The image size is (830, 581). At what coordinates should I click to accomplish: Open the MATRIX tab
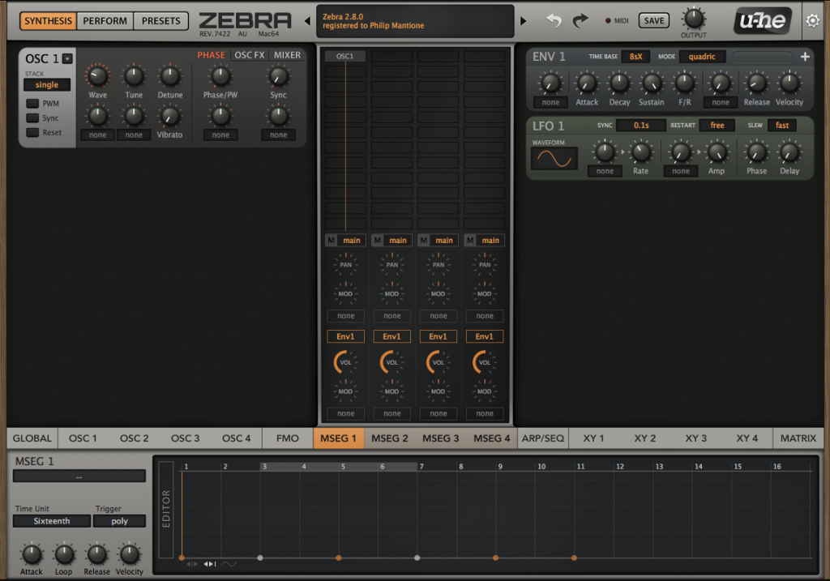(798, 438)
